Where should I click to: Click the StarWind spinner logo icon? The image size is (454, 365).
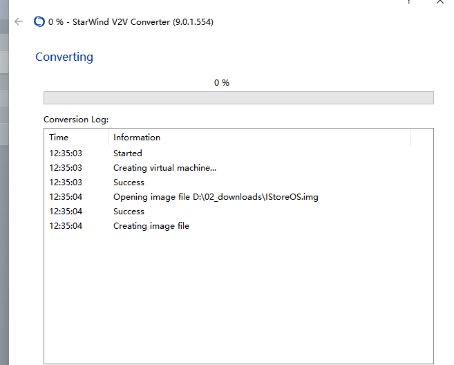tap(39, 22)
